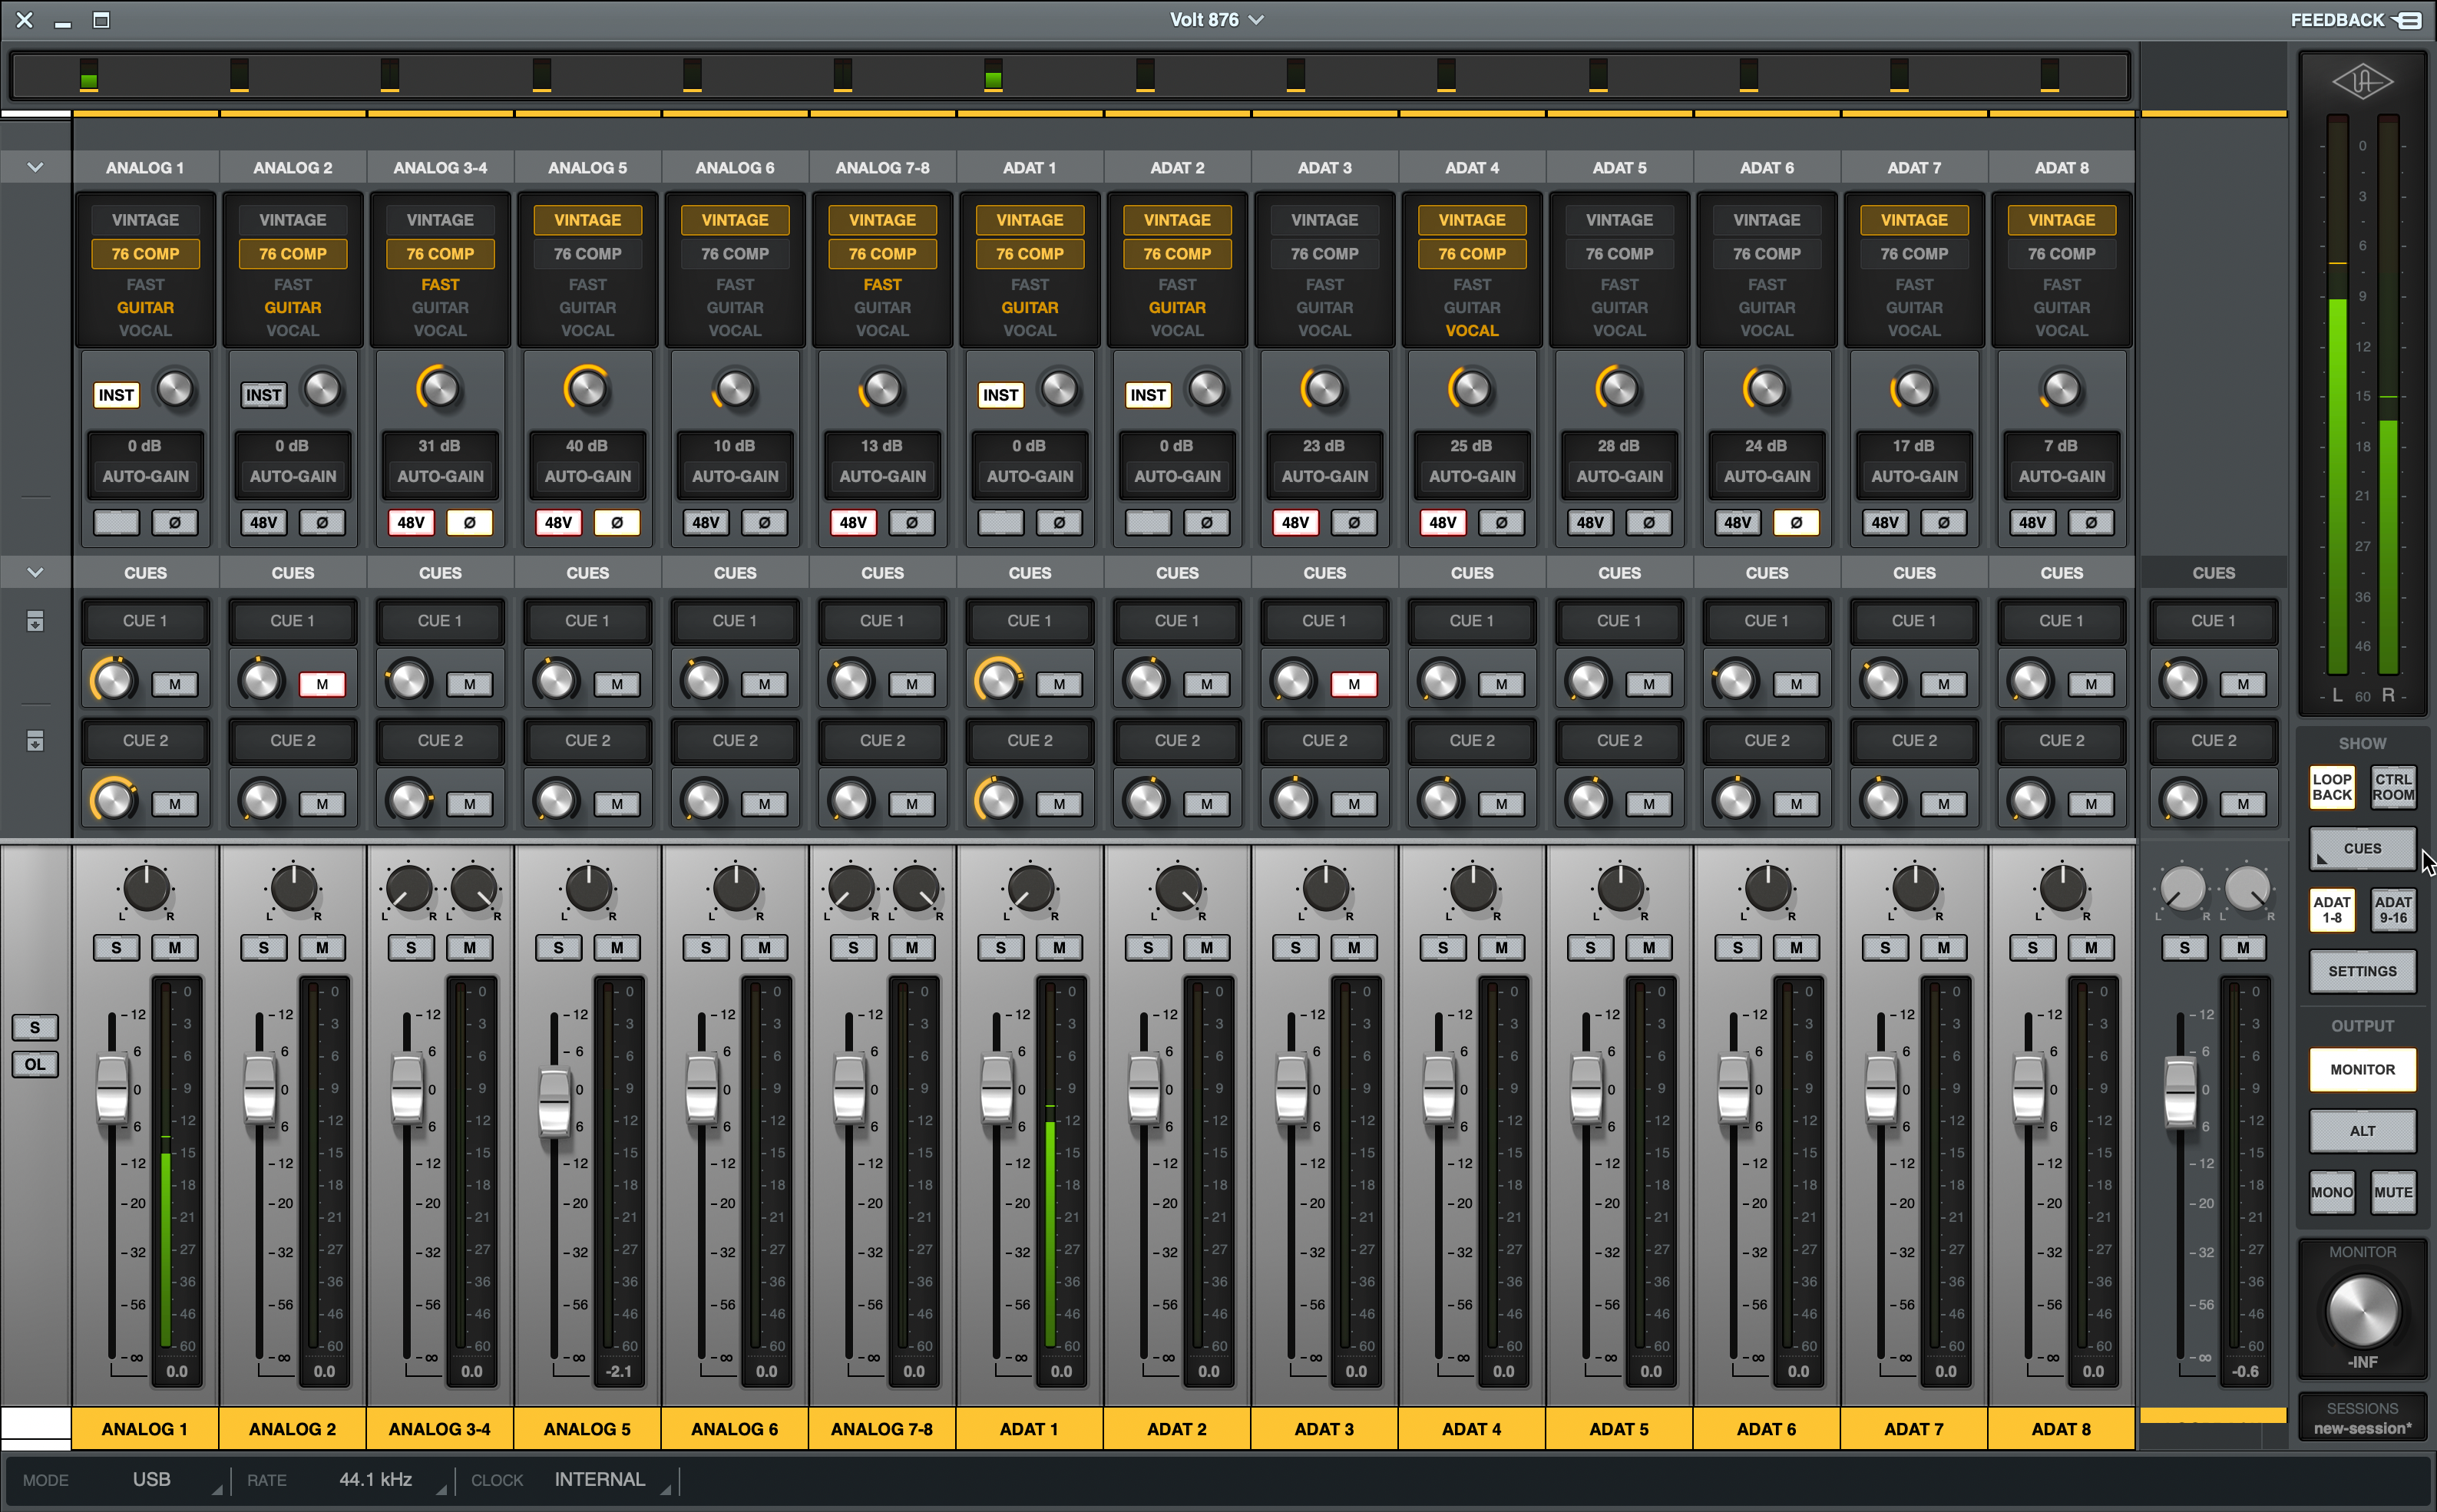Click the ANALOG 2 pan knob

[x=293, y=888]
